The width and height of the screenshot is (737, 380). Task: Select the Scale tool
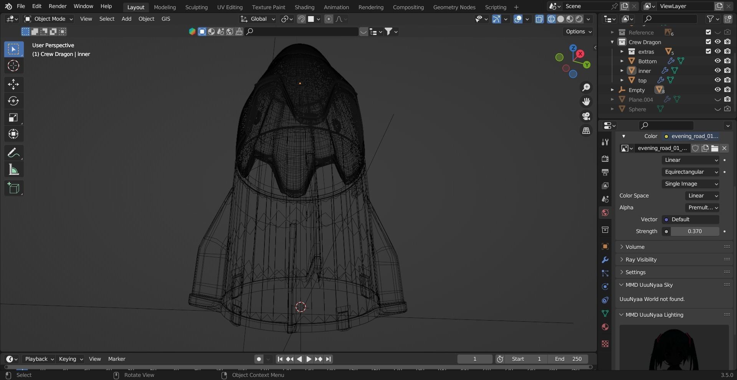pos(13,117)
